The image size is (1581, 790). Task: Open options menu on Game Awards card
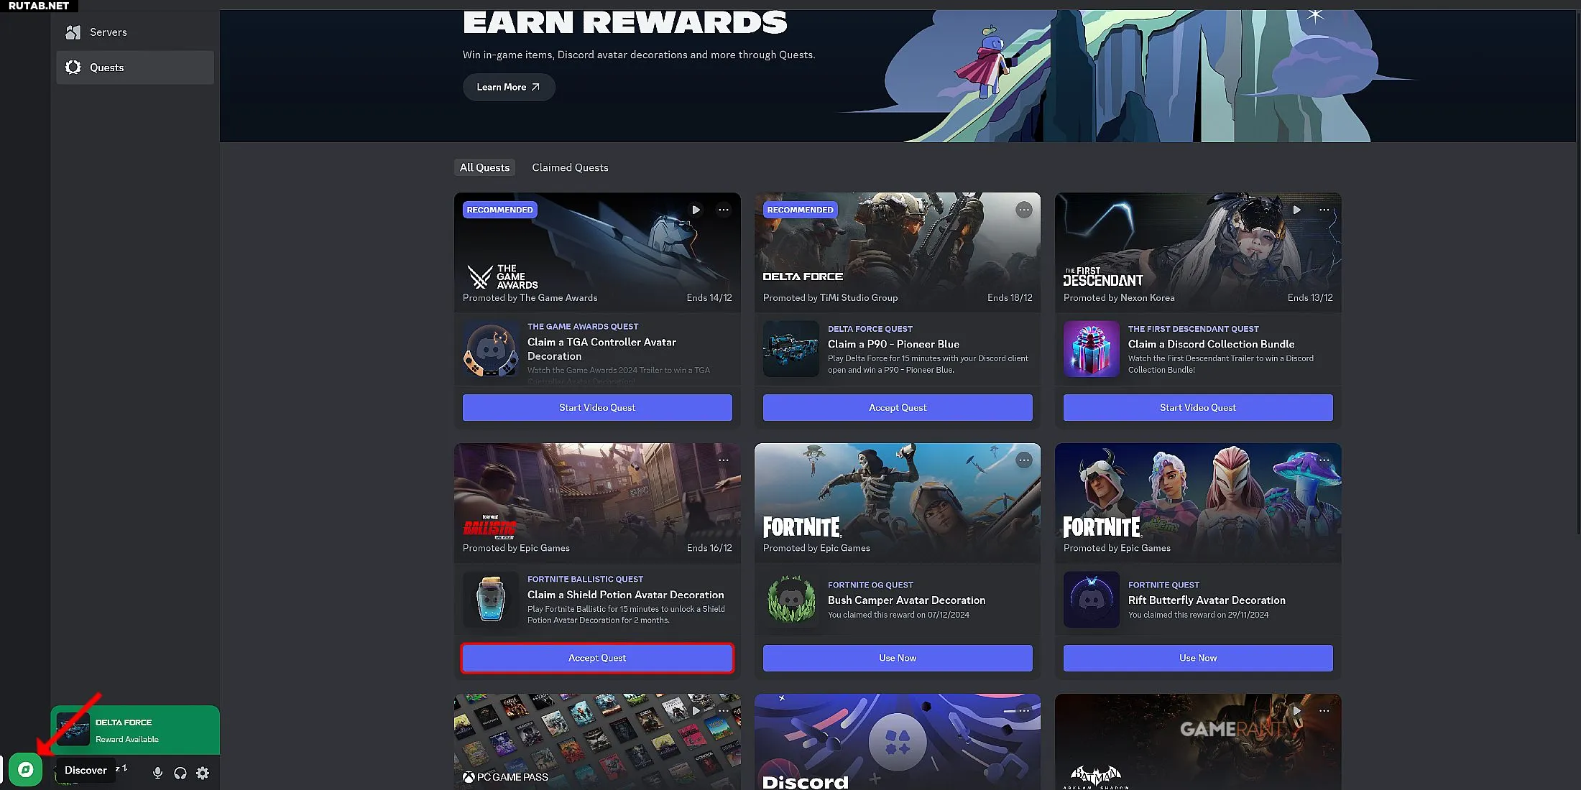724,210
